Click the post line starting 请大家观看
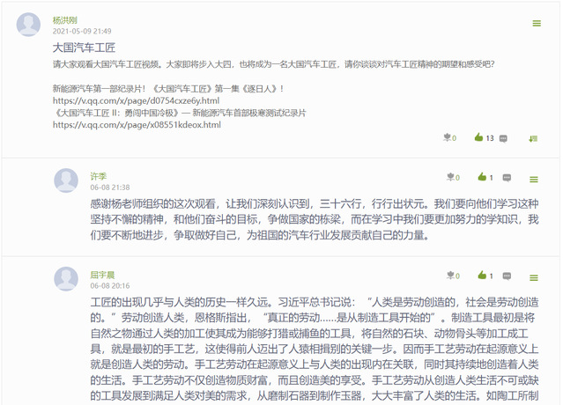This screenshot has height=405, width=563. point(274,64)
